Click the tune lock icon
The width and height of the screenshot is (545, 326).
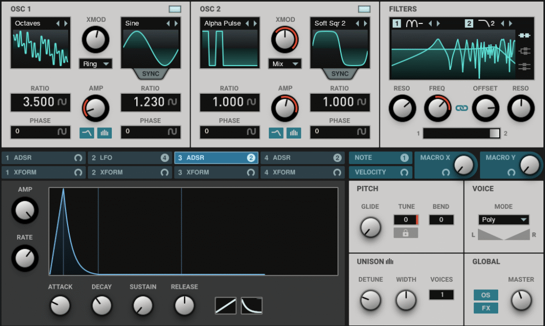coord(406,233)
